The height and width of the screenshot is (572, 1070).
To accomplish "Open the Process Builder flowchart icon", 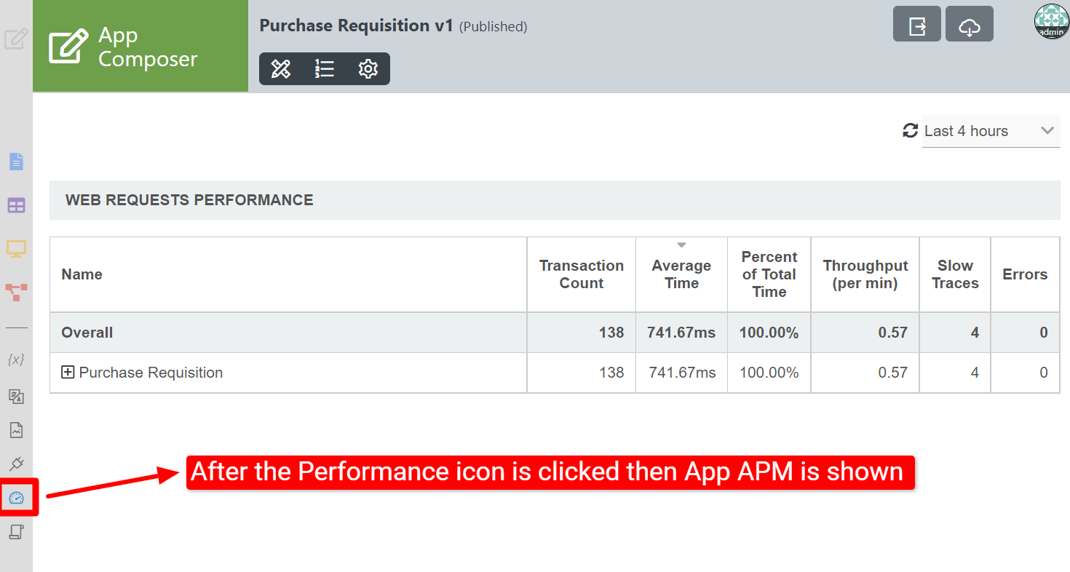I will tap(16, 292).
